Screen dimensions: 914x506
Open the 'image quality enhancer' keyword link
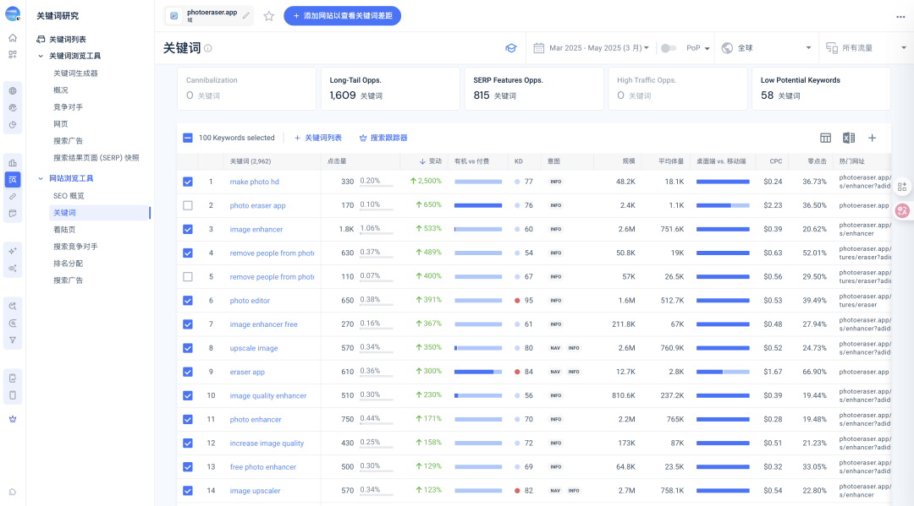[x=268, y=395]
